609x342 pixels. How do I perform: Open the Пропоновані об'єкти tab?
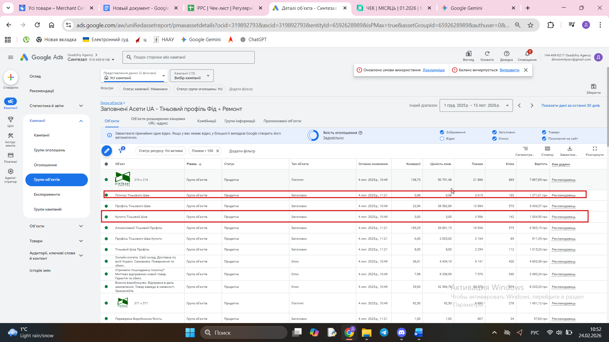282,121
